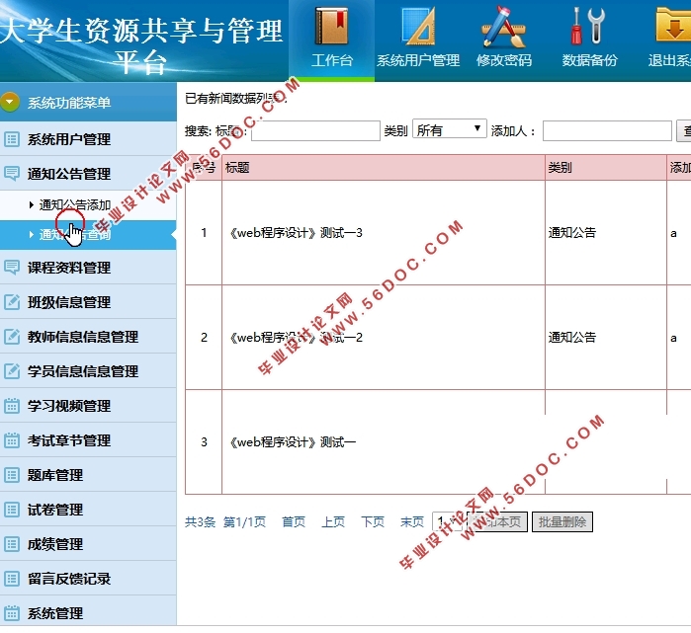Image resolution: width=691 pixels, height=633 pixels.
Task: Click the page number box in pagination
Action: point(447,521)
